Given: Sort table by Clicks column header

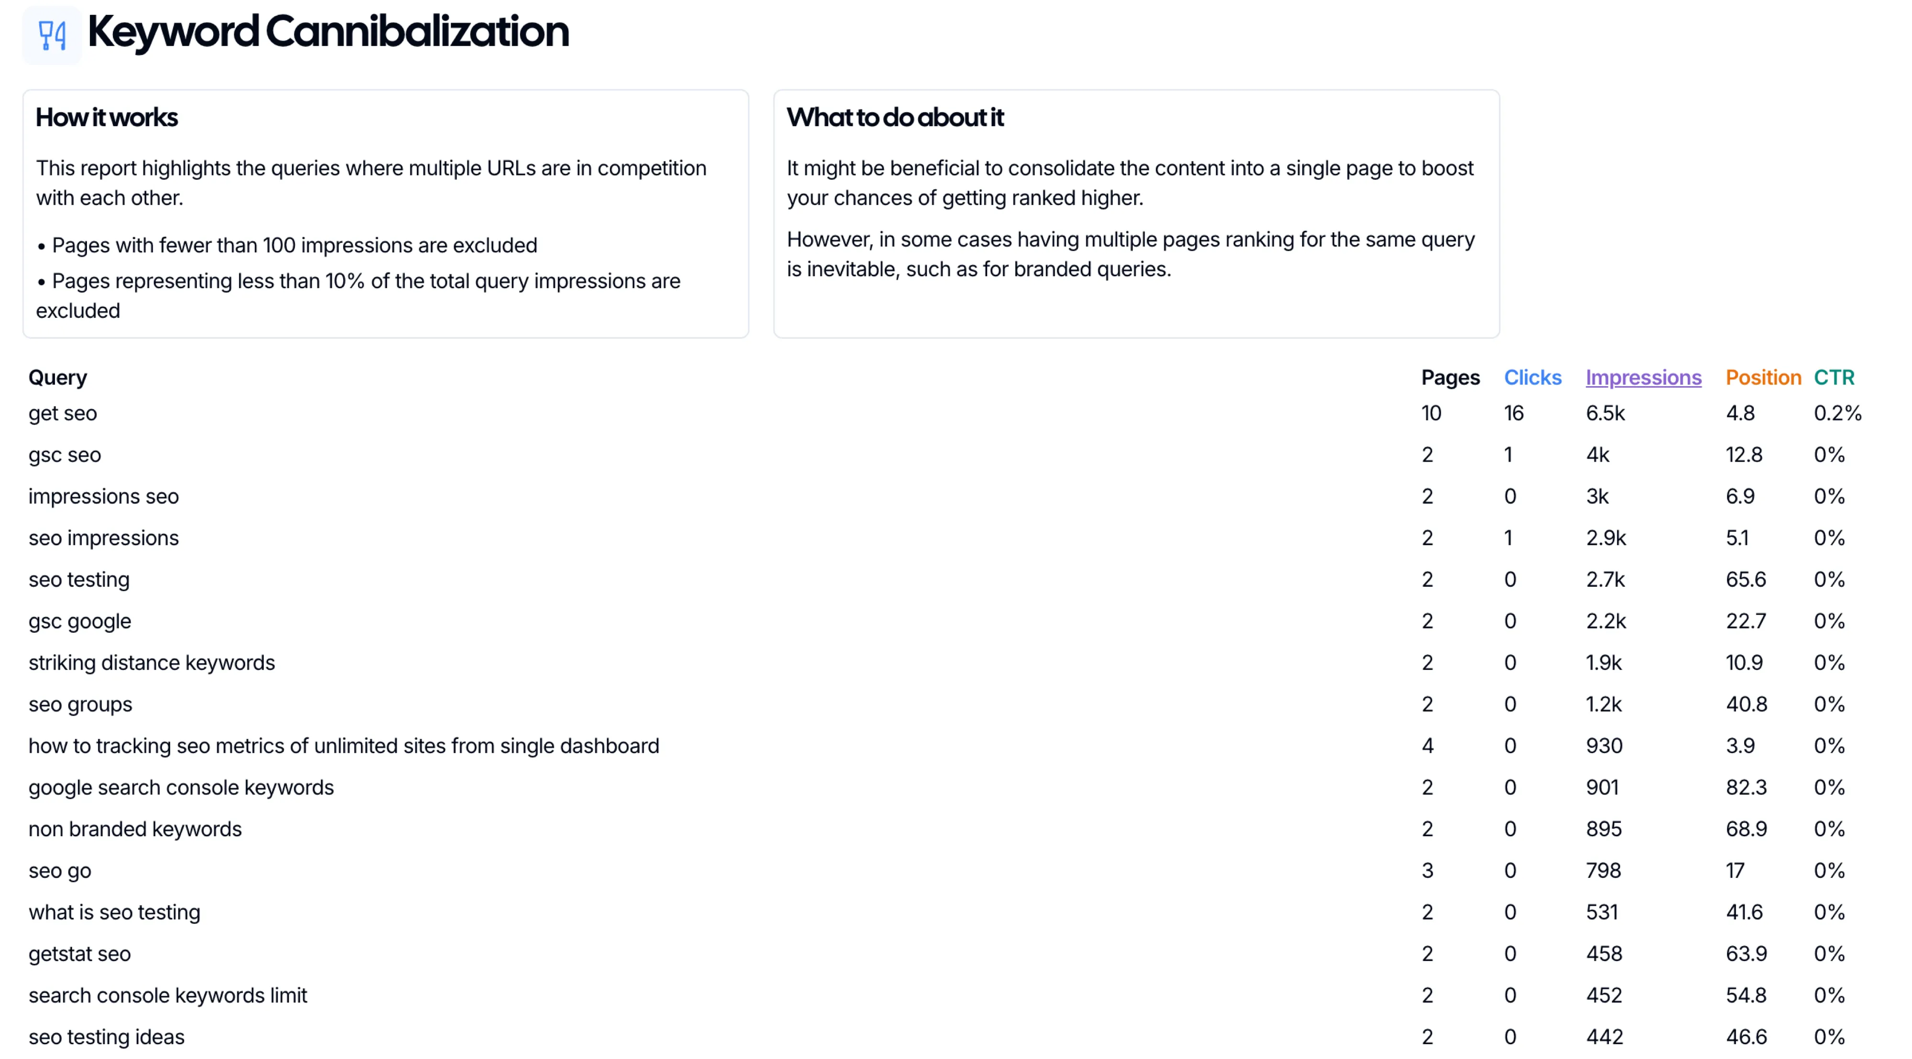Looking at the screenshot, I should (x=1532, y=378).
